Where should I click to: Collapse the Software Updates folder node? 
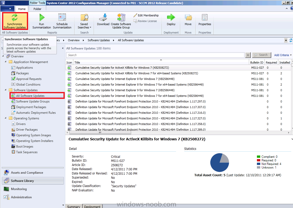click(6, 90)
